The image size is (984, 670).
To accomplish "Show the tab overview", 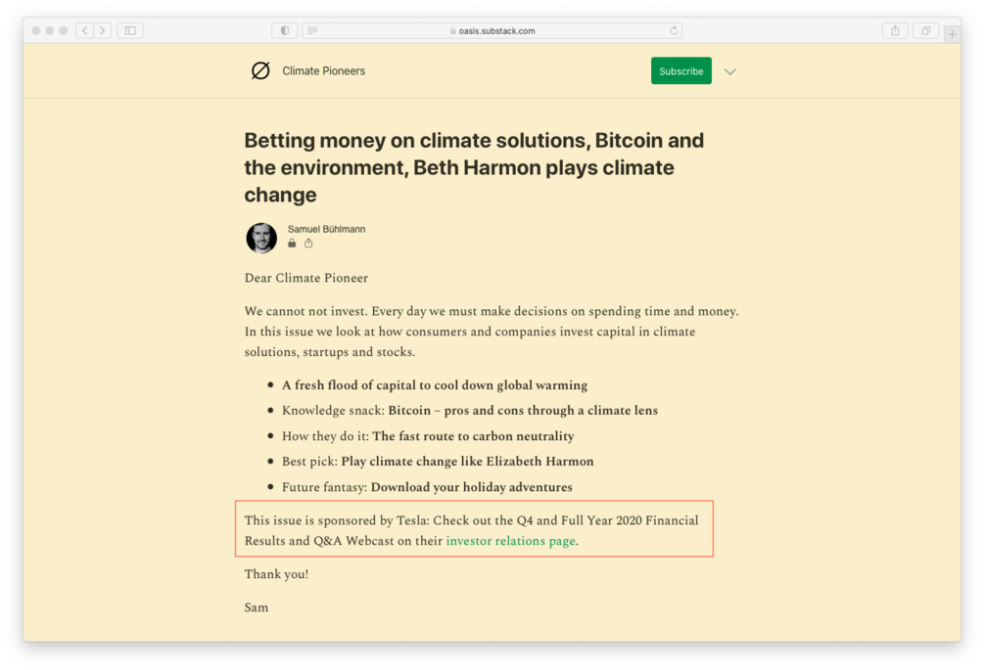I will click(x=925, y=30).
